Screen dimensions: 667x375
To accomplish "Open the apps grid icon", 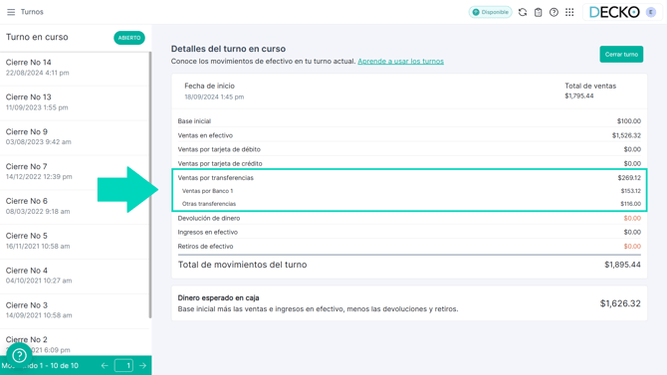I will 569,12.
